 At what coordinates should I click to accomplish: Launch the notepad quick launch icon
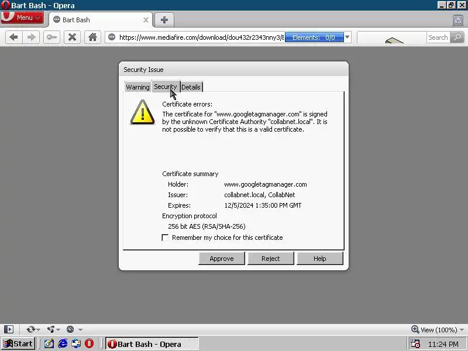point(49,344)
